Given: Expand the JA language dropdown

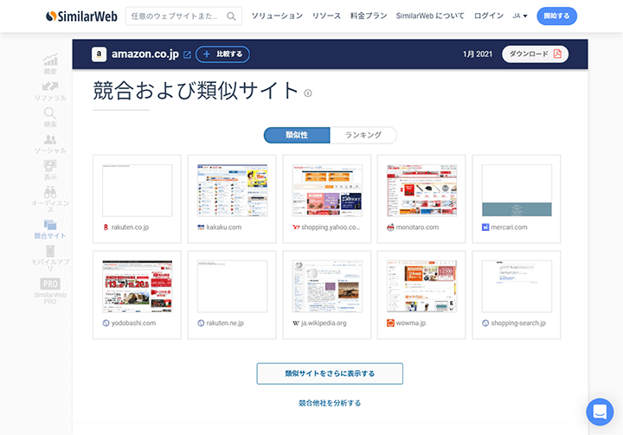Looking at the screenshot, I should pyautogui.click(x=519, y=16).
